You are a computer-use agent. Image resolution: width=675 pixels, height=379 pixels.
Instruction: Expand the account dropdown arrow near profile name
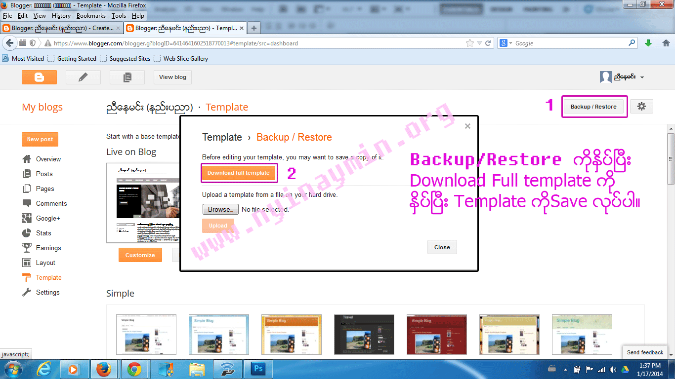(642, 77)
